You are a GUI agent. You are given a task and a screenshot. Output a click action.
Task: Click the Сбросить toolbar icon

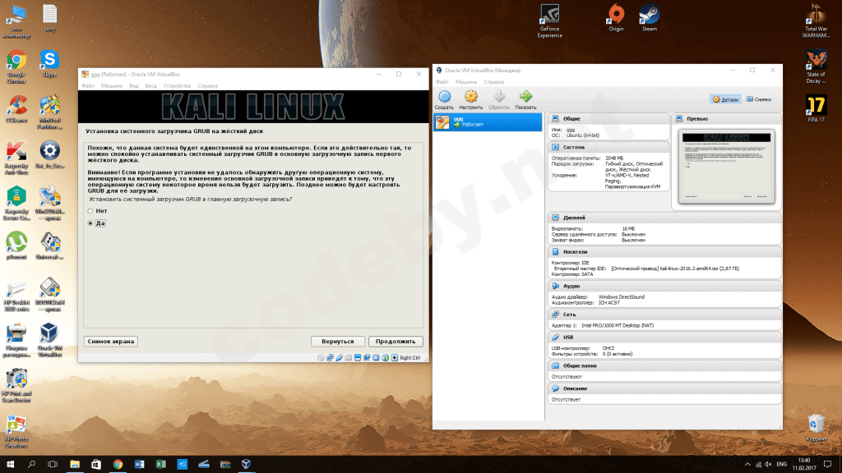(x=498, y=97)
